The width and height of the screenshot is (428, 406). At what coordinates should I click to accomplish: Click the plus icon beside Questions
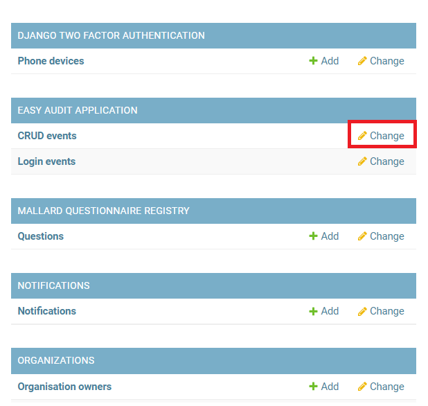click(x=313, y=236)
